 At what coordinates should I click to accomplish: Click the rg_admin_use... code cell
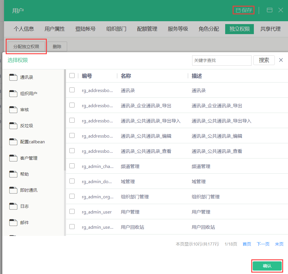pyautogui.click(x=98, y=227)
